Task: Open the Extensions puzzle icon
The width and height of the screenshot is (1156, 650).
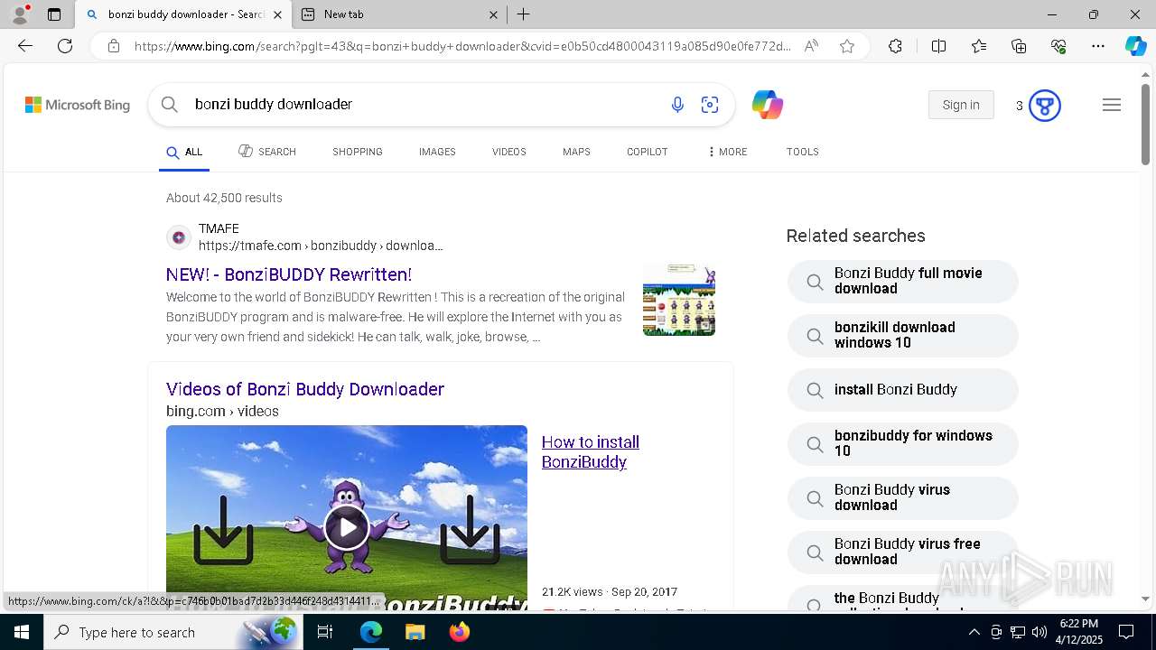Action: pyautogui.click(x=895, y=46)
